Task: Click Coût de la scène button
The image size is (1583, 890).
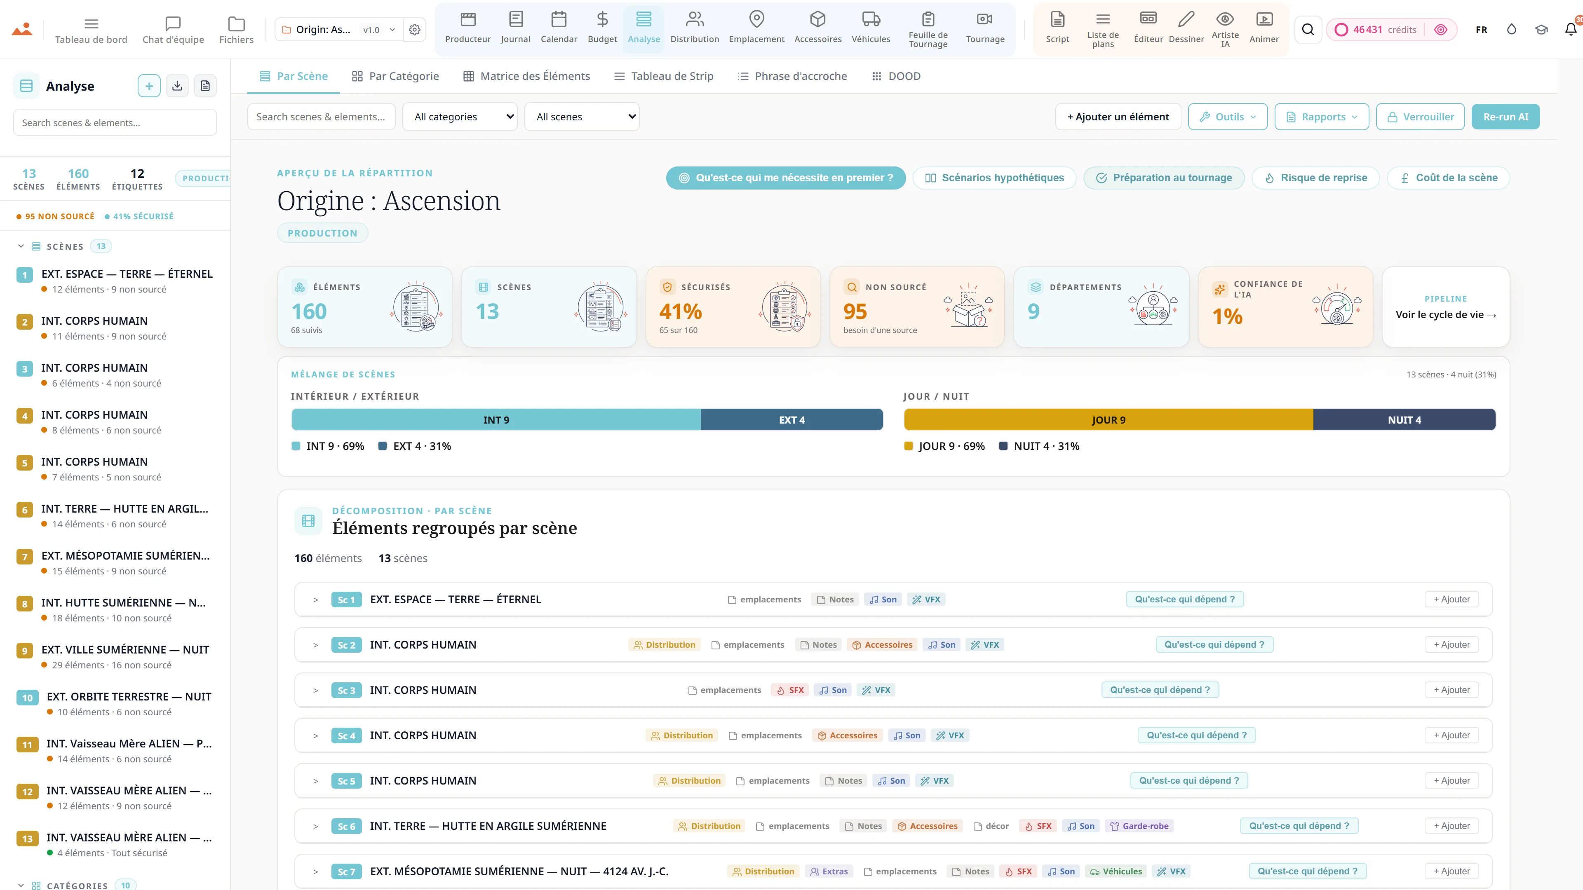Action: (1448, 178)
